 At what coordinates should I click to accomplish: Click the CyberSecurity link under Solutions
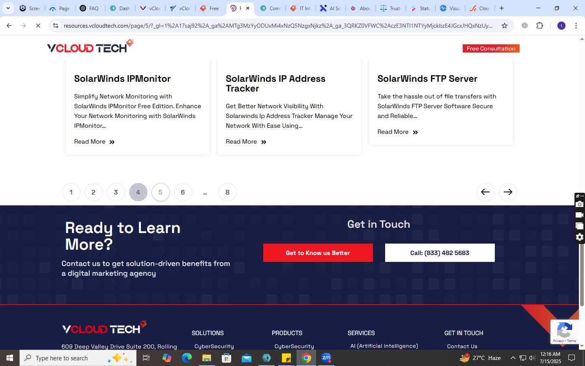[214, 346]
